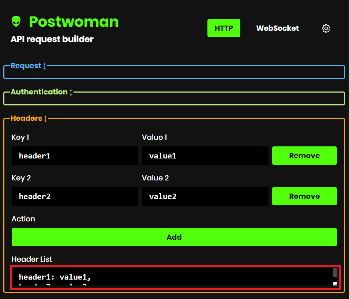Click the Header List scrollbar thumb
Image resolution: width=349 pixels, height=299 pixels.
tap(335, 273)
